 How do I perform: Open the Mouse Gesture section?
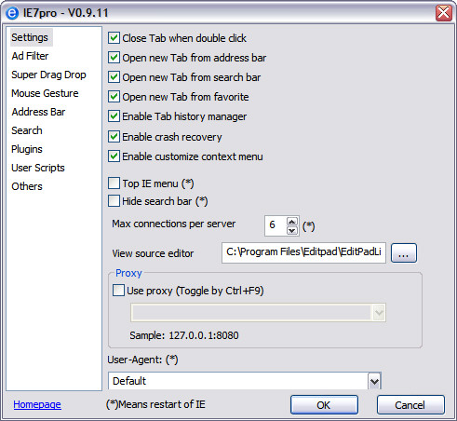tap(45, 93)
